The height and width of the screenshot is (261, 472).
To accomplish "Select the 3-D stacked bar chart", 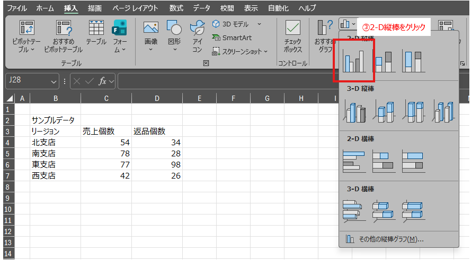I will [x=384, y=210].
